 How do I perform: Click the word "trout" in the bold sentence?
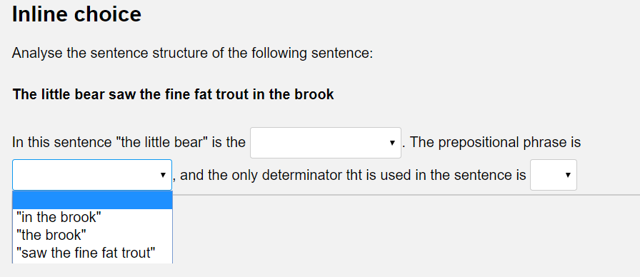pos(232,94)
